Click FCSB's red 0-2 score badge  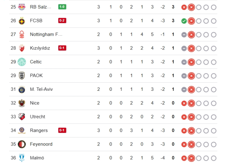tap(62, 21)
